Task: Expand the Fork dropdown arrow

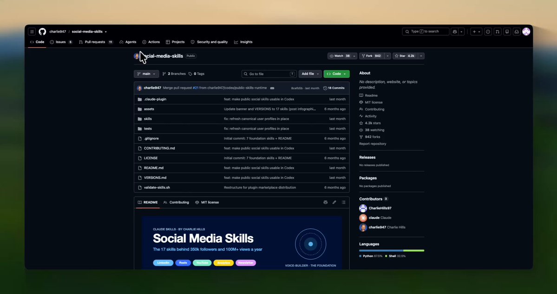Action: pos(387,56)
